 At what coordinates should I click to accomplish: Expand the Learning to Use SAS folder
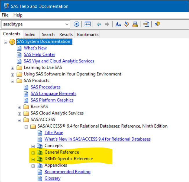pos(12,68)
